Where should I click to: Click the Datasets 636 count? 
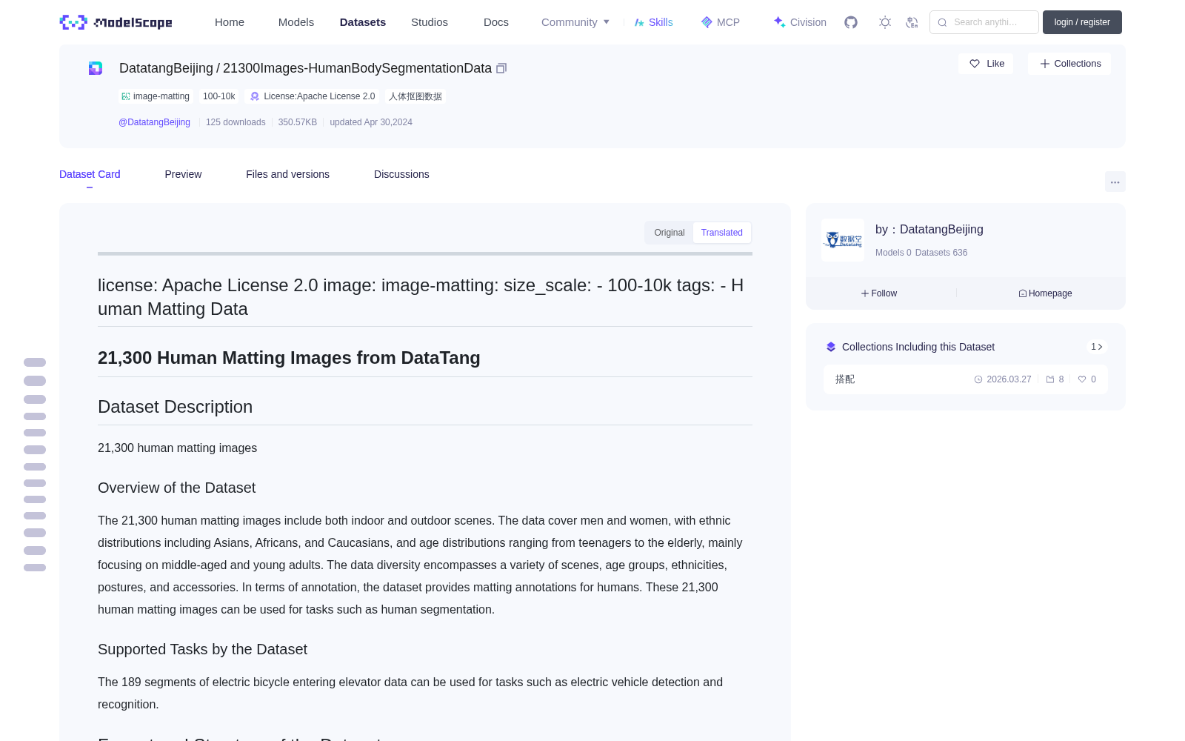(941, 253)
